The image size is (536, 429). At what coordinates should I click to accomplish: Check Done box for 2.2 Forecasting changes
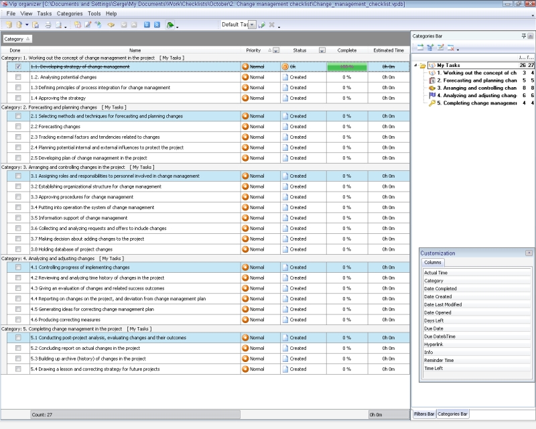point(18,127)
